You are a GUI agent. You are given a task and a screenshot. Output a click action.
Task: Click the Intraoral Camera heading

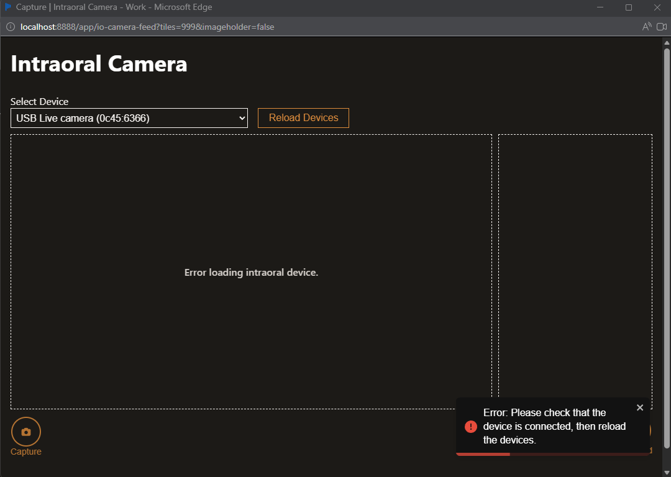(x=99, y=64)
